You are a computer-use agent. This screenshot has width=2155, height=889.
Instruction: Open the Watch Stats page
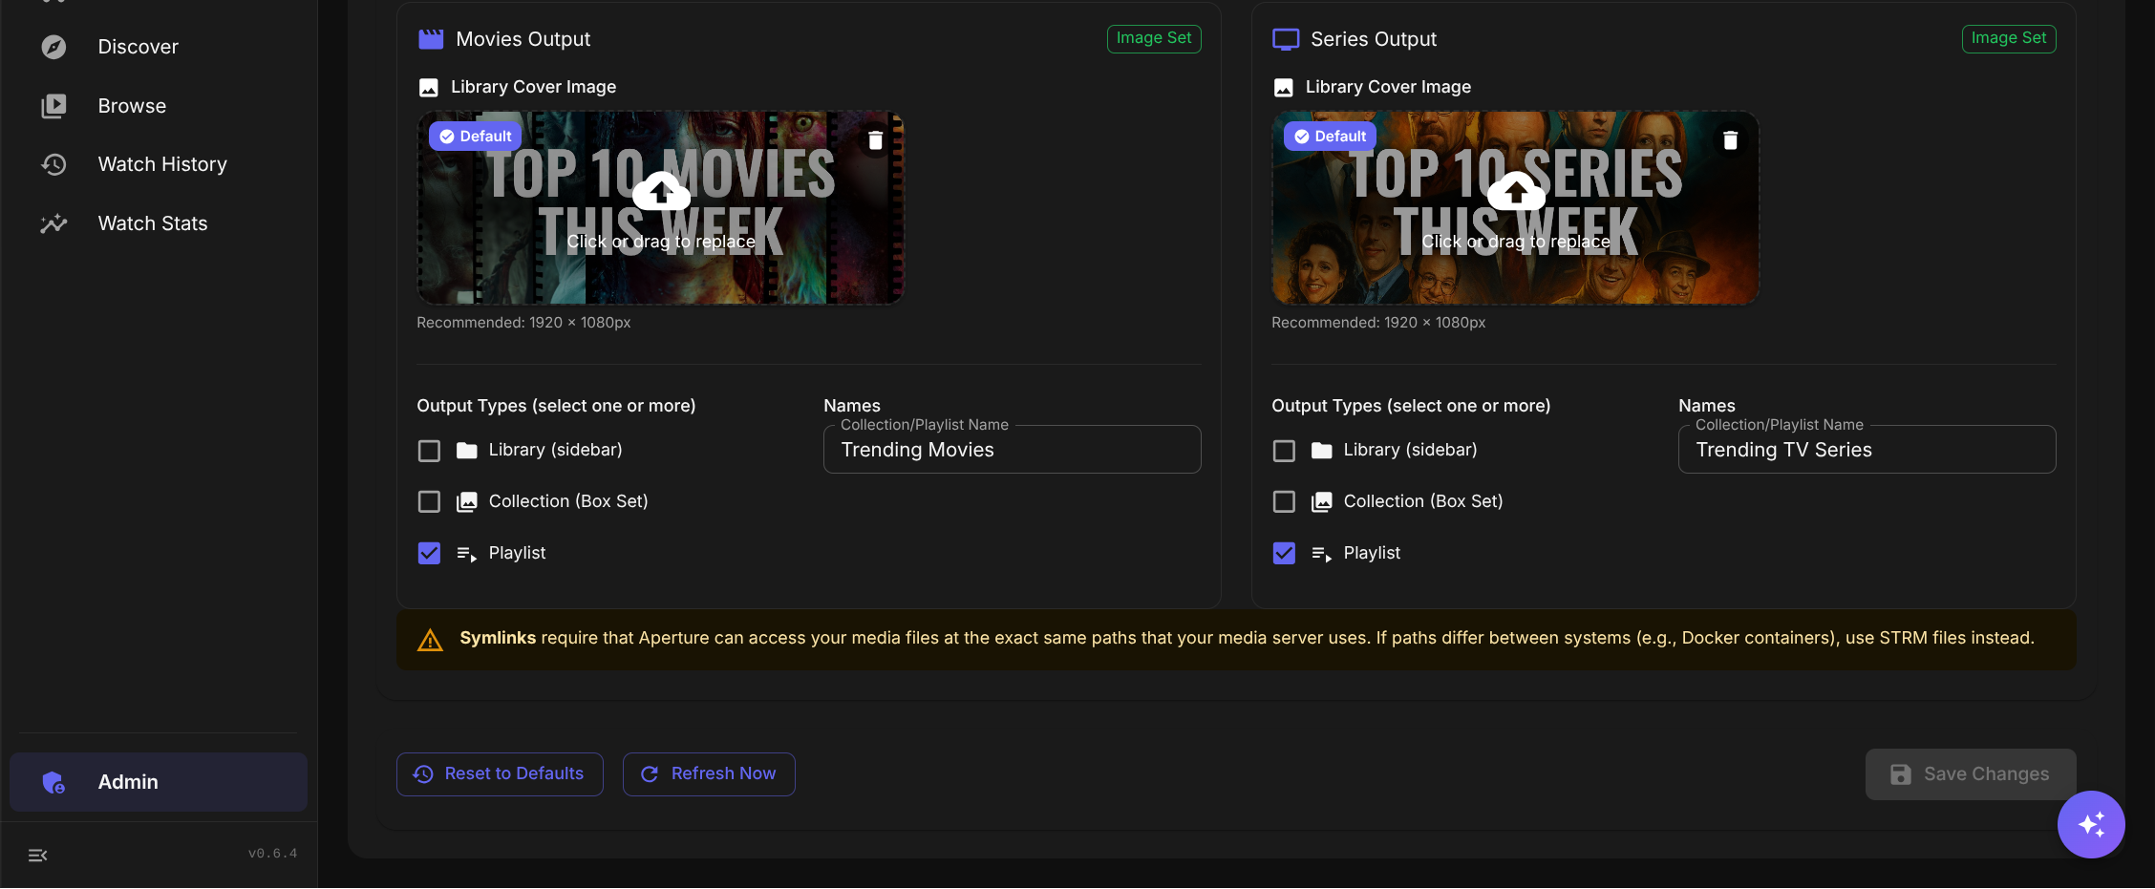[x=152, y=223]
